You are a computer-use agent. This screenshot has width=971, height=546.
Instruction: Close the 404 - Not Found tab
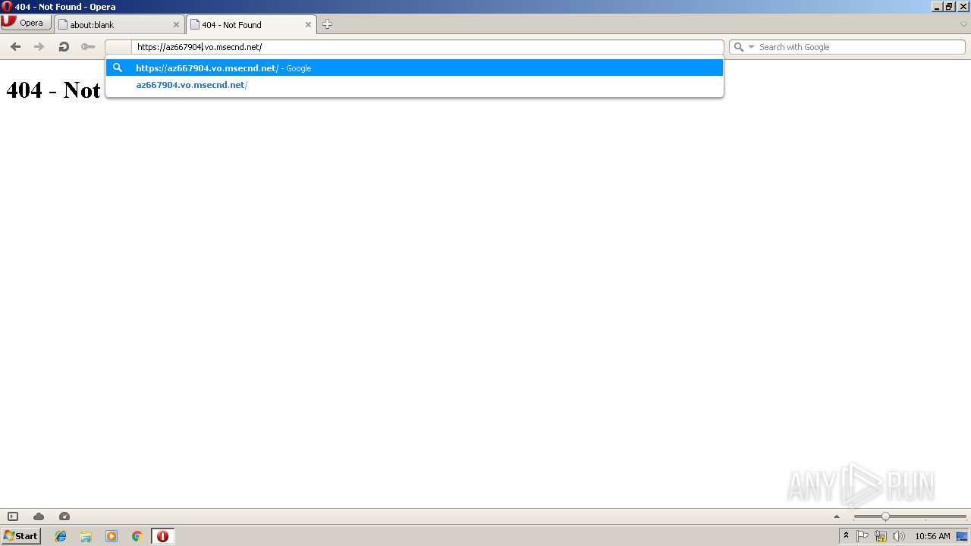[x=308, y=24]
